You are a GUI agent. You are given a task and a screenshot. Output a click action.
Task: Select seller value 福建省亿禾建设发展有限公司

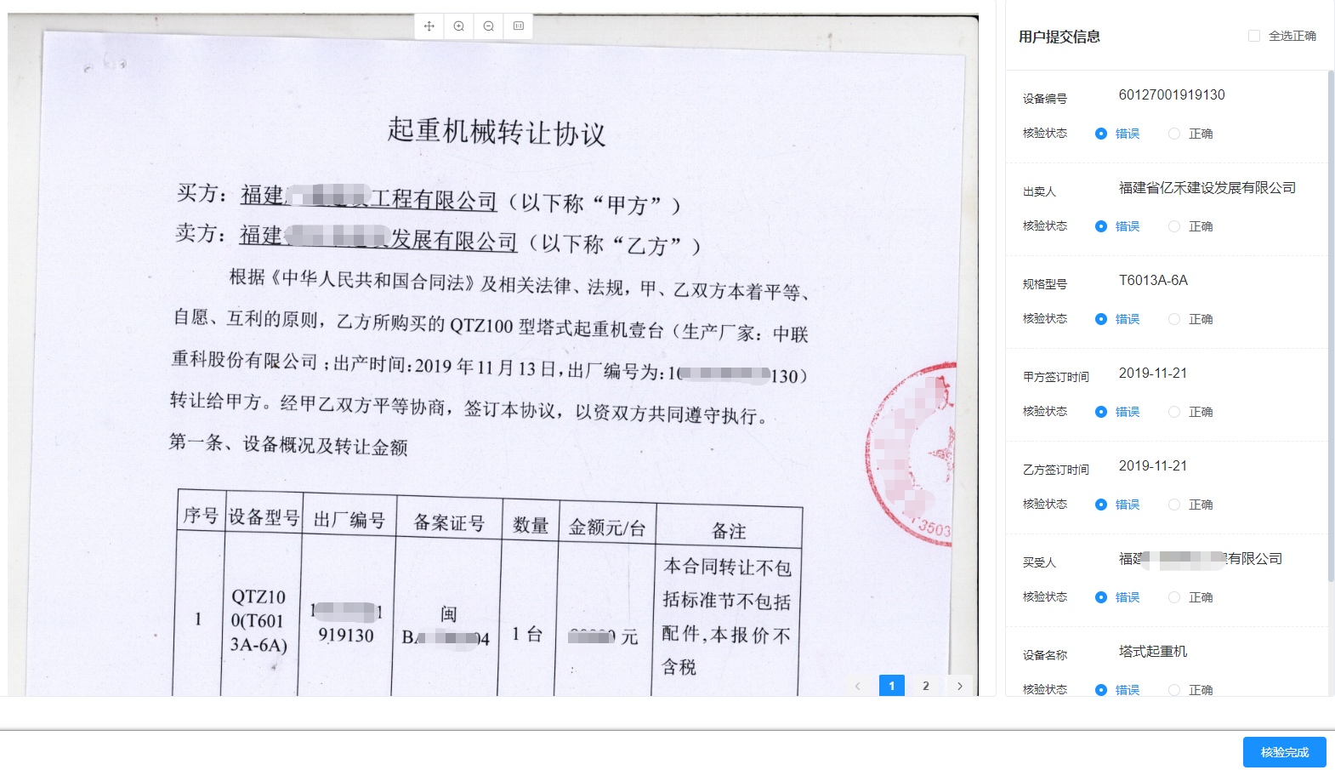[x=1207, y=187]
